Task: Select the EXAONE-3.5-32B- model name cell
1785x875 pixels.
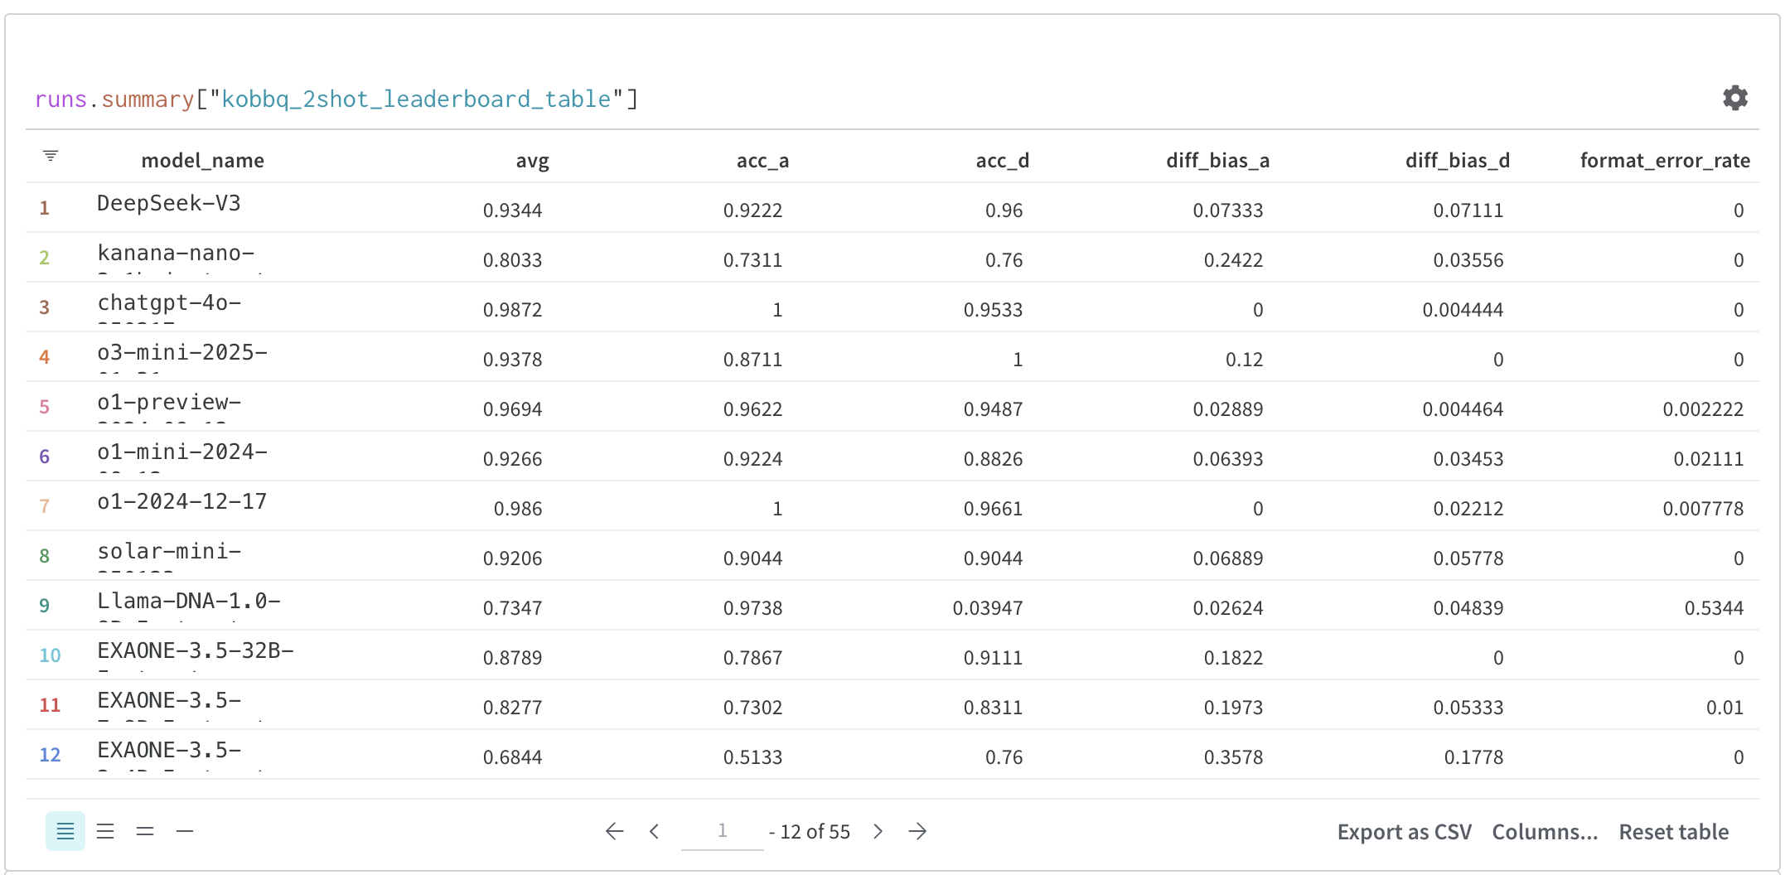Action: (196, 650)
